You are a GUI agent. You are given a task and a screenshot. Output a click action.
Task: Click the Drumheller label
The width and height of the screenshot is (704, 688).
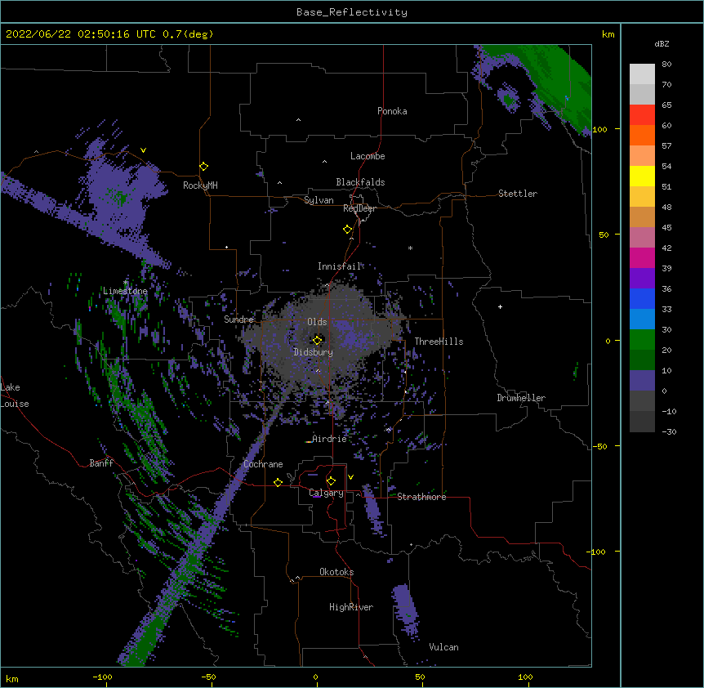(x=521, y=398)
